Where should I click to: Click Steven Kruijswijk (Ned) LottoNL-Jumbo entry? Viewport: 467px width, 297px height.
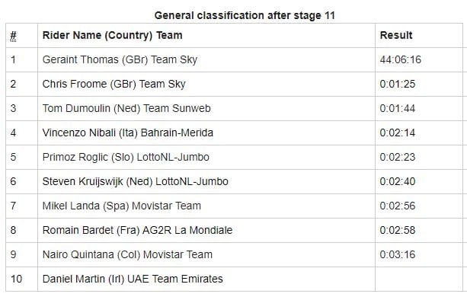click(x=135, y=181)
